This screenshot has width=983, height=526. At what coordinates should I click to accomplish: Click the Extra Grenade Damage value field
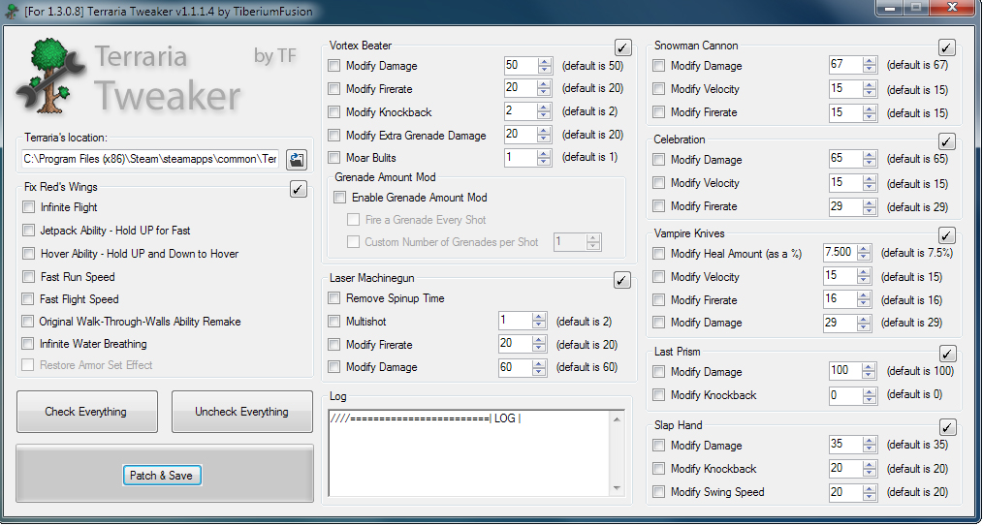[521, 135]
